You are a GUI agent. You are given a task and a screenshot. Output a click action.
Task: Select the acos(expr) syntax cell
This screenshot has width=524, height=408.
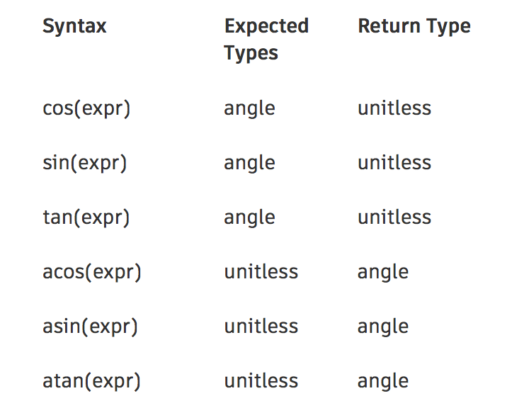click(91, 272)
